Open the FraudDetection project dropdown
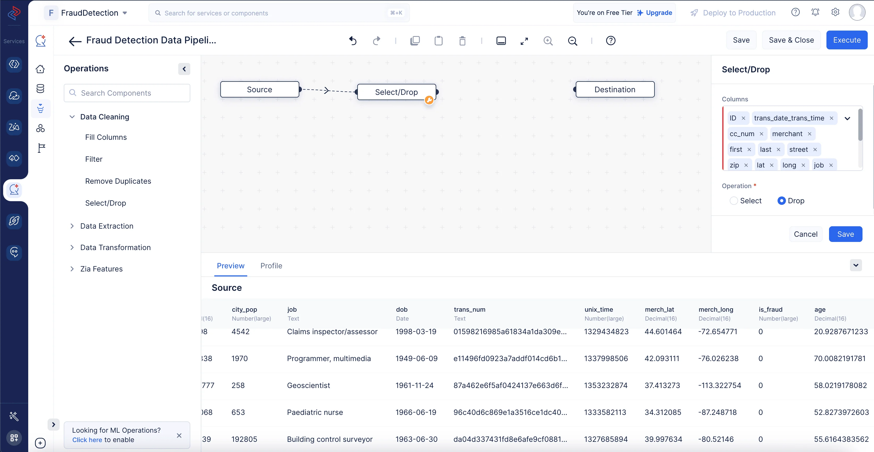Image resolution: width=874 pixels, height=452 pixels. click(125, 13)
